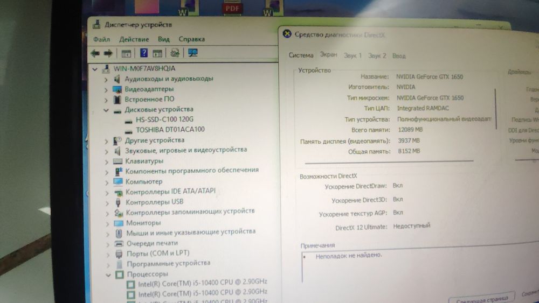Viewport: 539px width, 303px height.
Task: Click the Компьютер category icon
Action: [x=118, y=181]
